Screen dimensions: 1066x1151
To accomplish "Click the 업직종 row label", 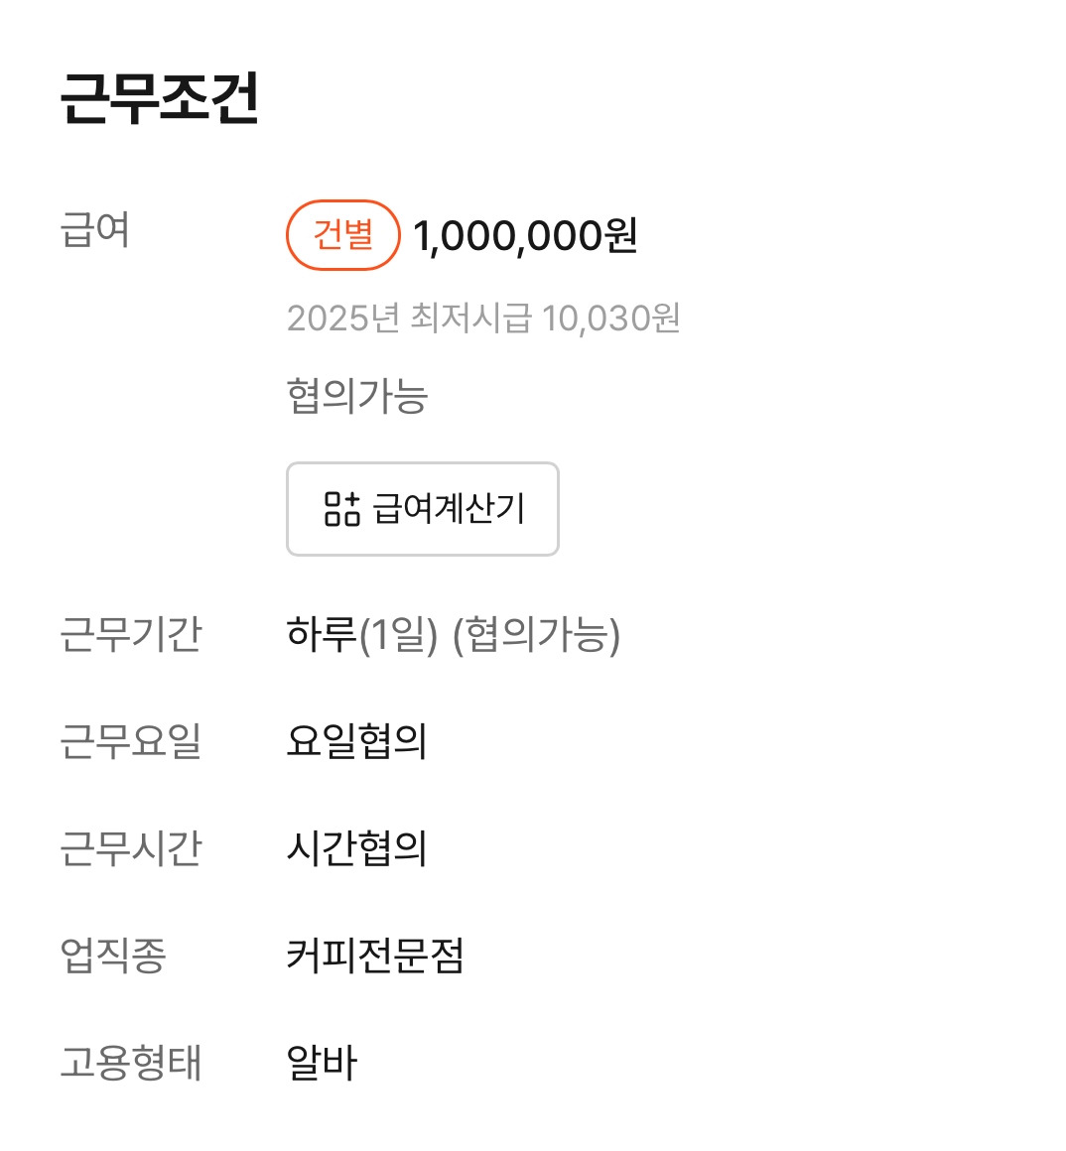I will pyautogui.click(x=113, y=955).
